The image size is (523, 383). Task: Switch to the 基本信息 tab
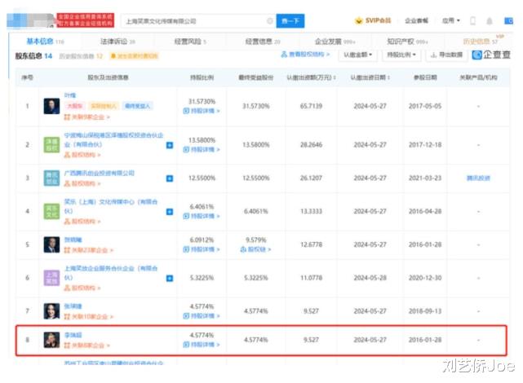click(45, 42)
